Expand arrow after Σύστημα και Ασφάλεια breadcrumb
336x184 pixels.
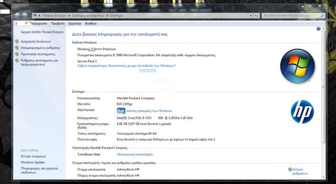pyautogui.click(x=108, y=16)
